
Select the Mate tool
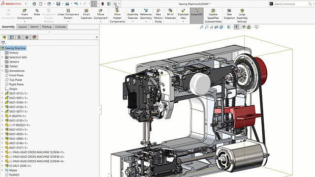click(37, 12)
